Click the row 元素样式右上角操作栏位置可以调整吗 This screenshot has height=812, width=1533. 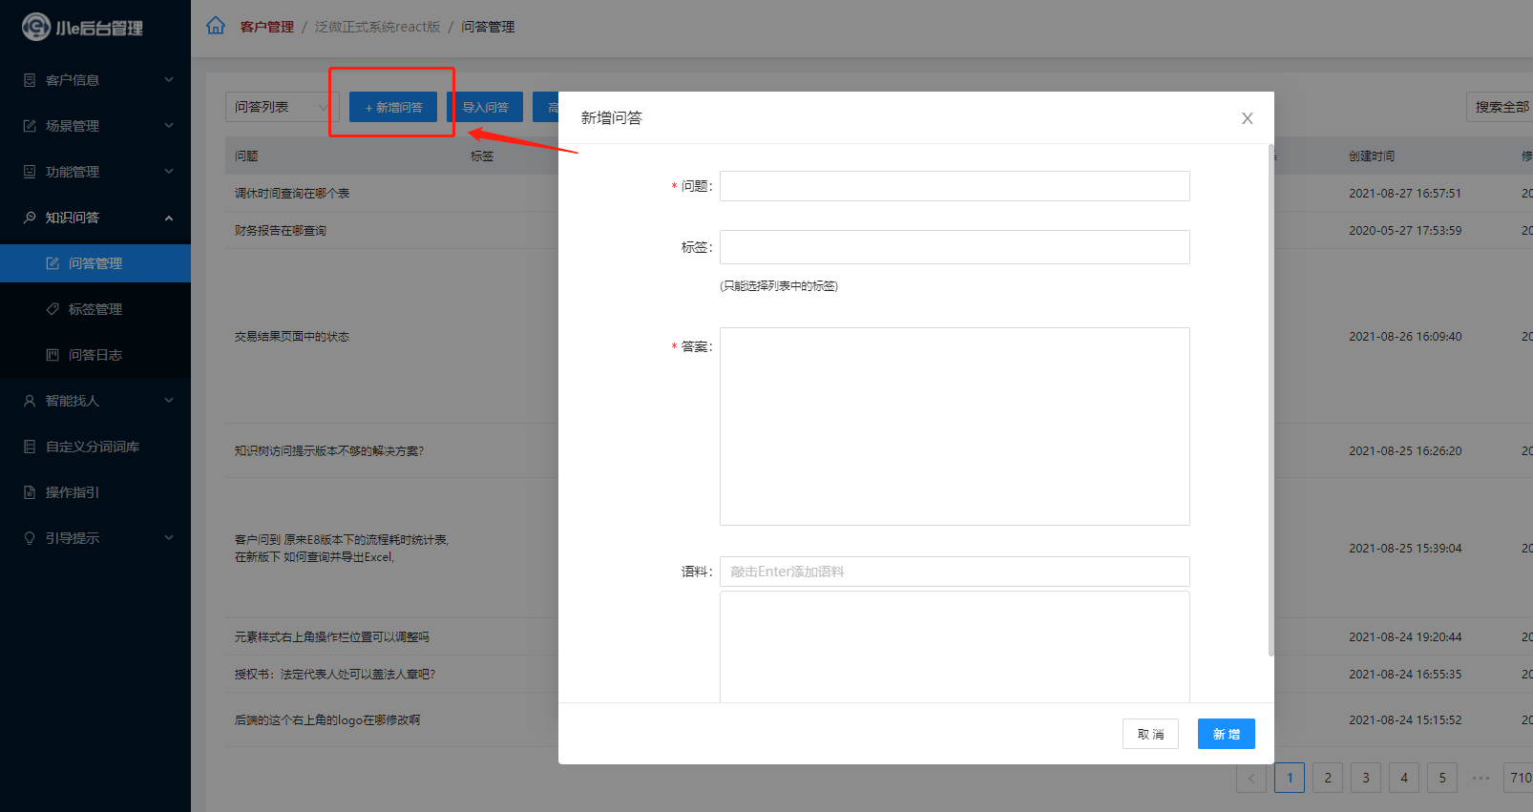pyautogui.click(x=332, y=636)
